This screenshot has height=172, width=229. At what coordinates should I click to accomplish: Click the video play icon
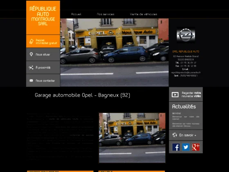coord(175,95)
